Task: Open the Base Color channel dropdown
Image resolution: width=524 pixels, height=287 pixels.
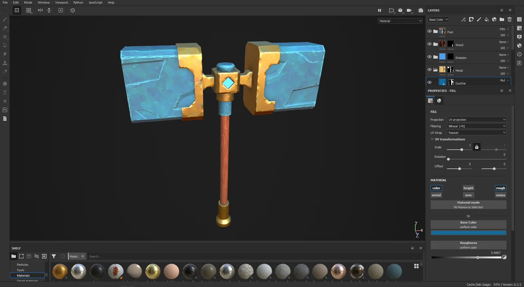Action: tap(438, 20)
